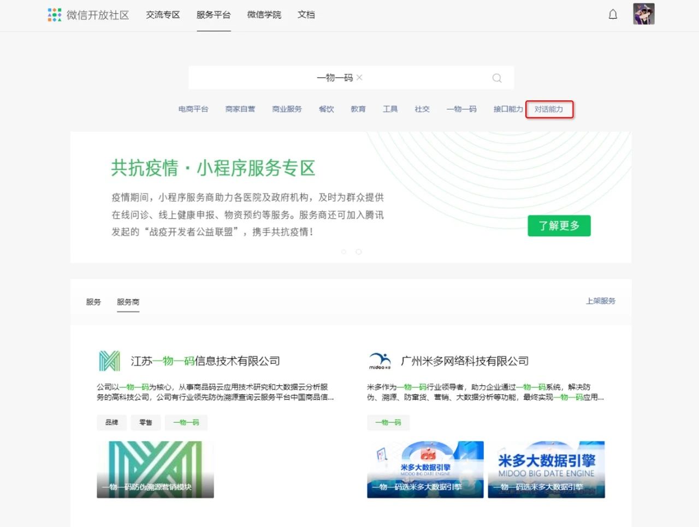Filter by 电商平台 category
The height and width of the screenshot is (527, 699).
tap(193, 109)
